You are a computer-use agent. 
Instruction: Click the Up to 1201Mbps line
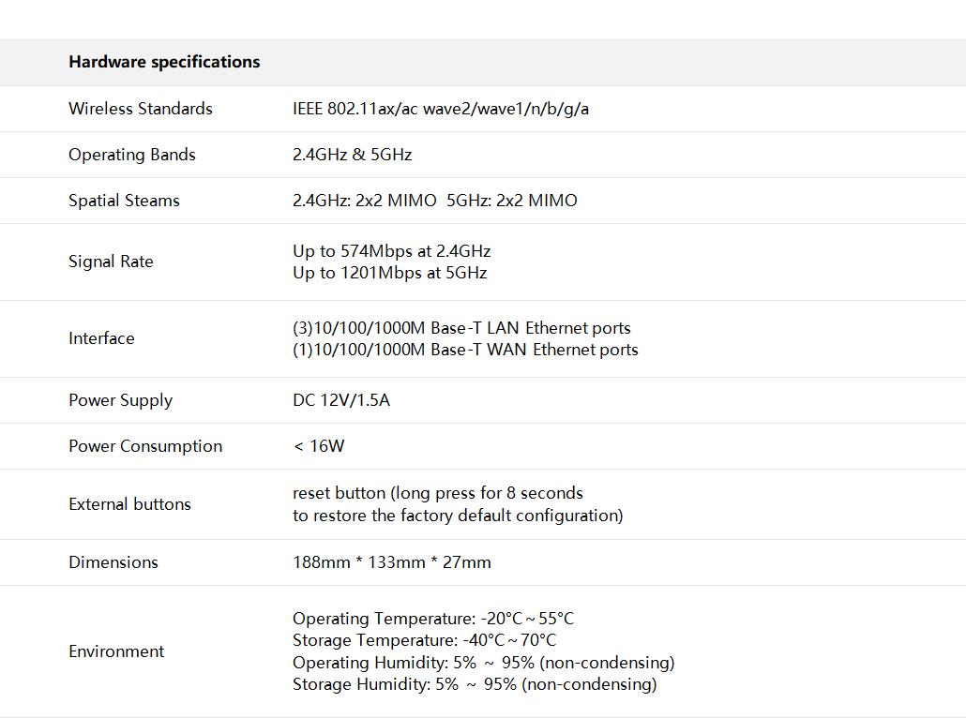point(389,273)
